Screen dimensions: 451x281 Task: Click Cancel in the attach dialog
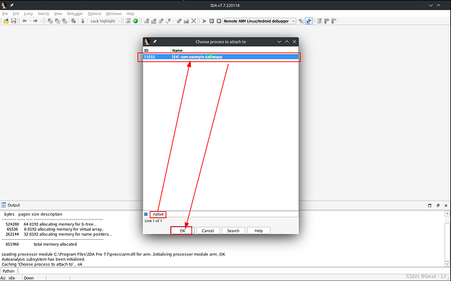click(208, 231)
